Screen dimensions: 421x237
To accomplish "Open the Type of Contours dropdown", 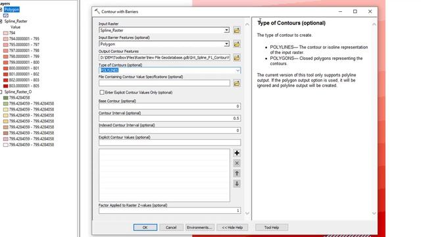I will click(x=237, y=70).
